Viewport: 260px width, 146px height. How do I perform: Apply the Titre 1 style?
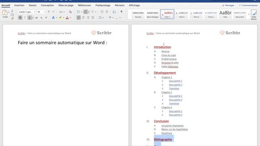pos(167,14)
